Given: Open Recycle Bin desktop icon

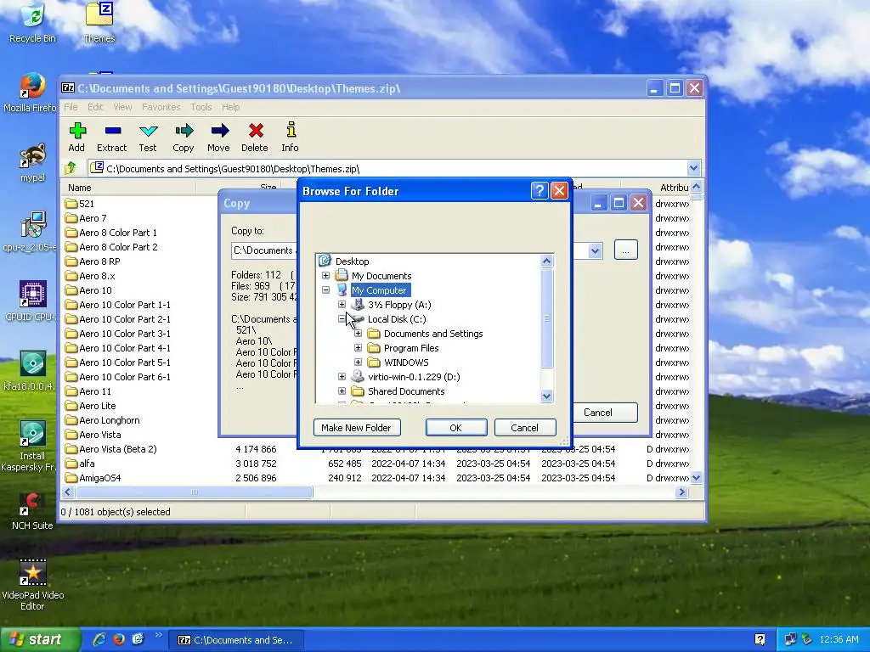Looking at the screenshot, I should pos(32,22).
